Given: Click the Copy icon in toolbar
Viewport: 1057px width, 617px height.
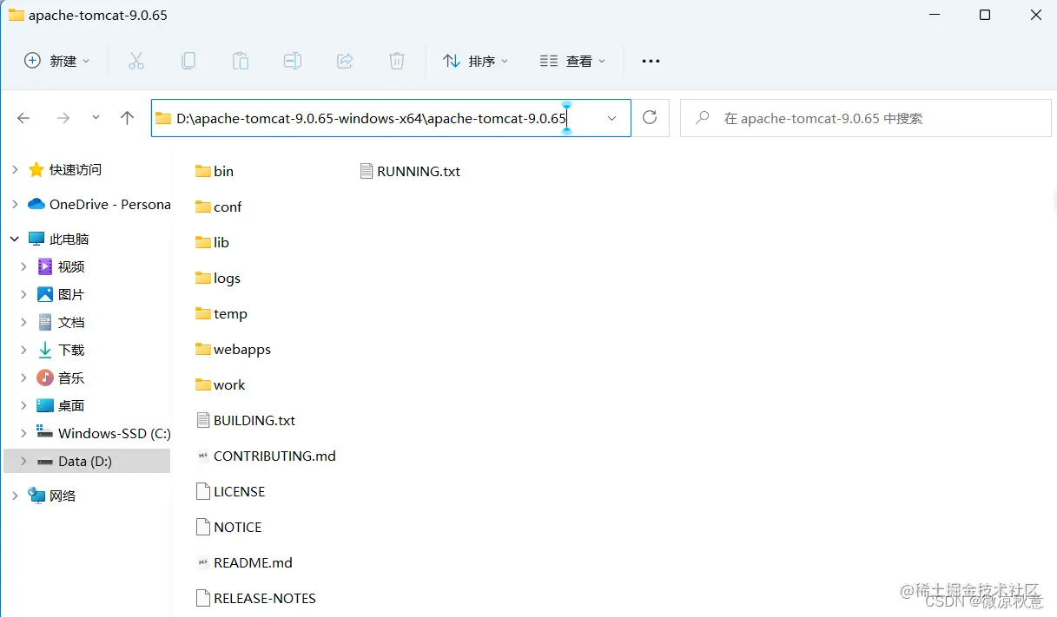Looking at the screenshot, I should click(188, 61).
